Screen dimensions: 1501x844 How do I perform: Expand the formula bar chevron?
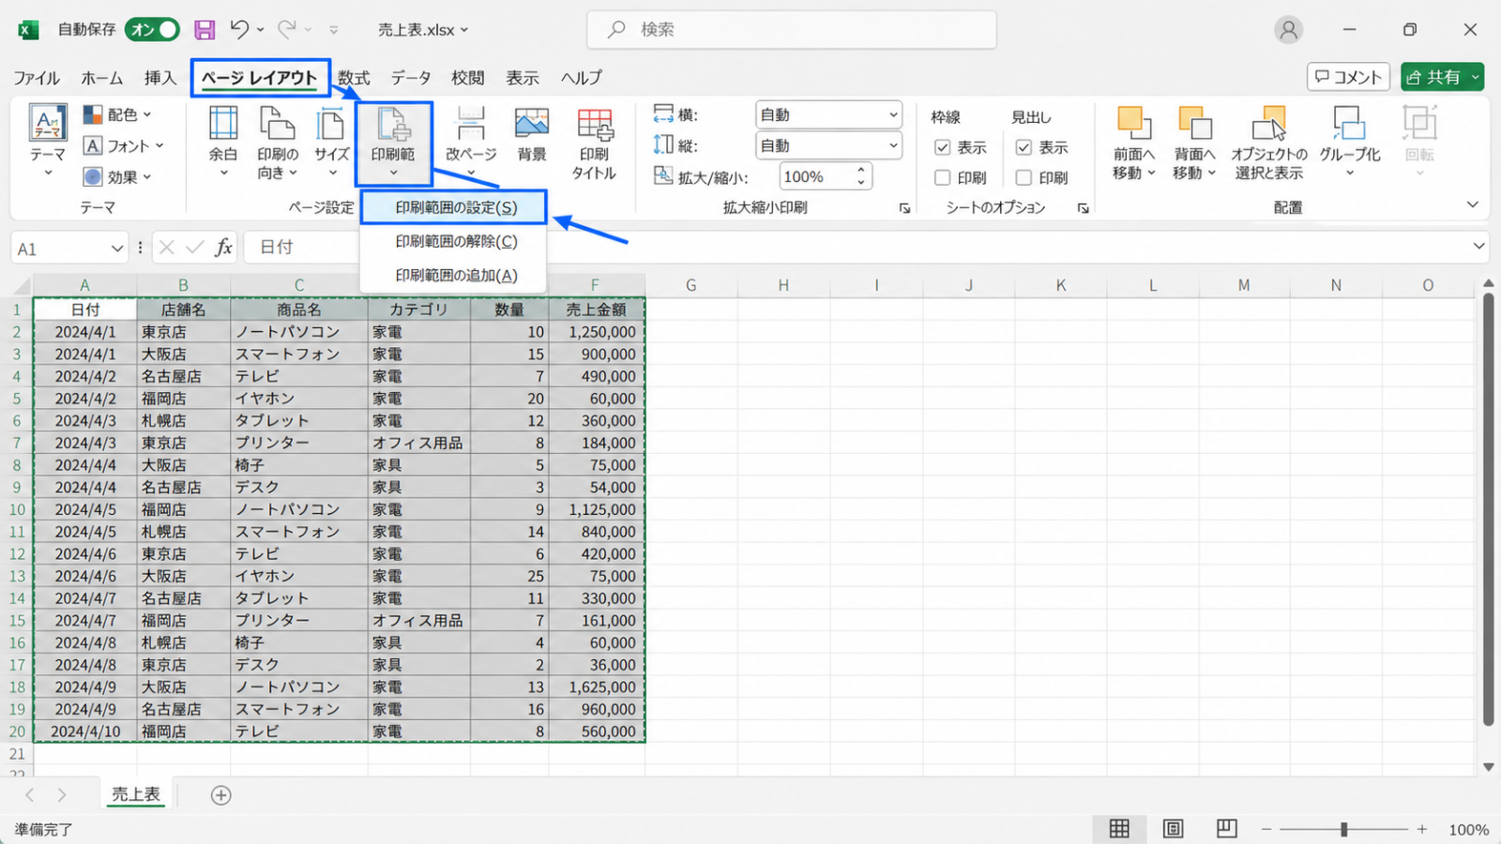click(x=1478, y=247)
